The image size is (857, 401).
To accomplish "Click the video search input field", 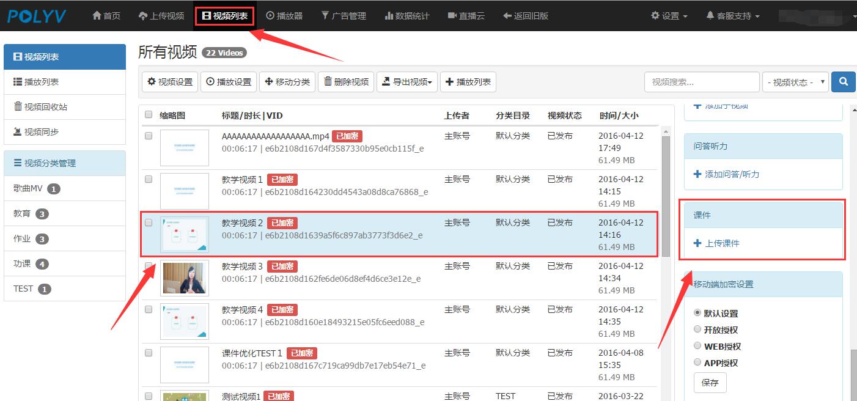I will tap(701, 82).
